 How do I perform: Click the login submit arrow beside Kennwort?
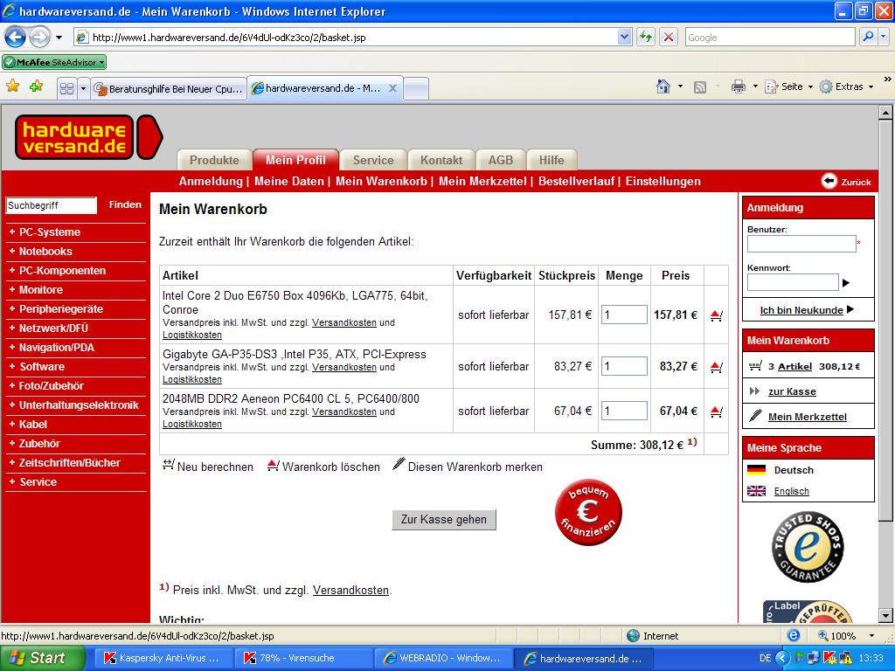[x=846, y=282]
